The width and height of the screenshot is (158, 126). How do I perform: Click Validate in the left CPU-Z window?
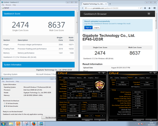(x=87, y=120)
